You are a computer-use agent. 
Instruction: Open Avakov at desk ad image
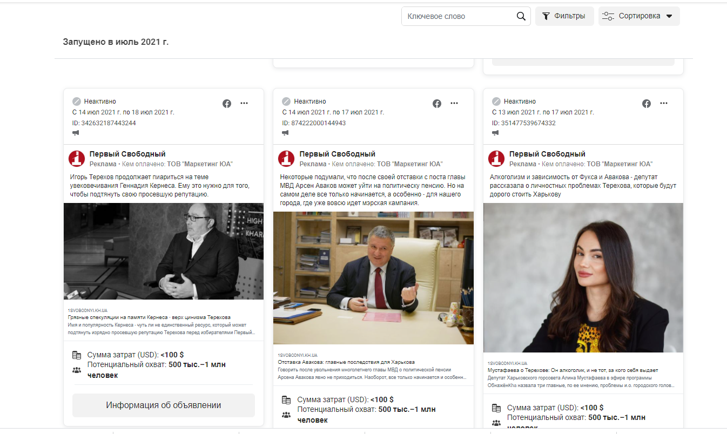373,277
